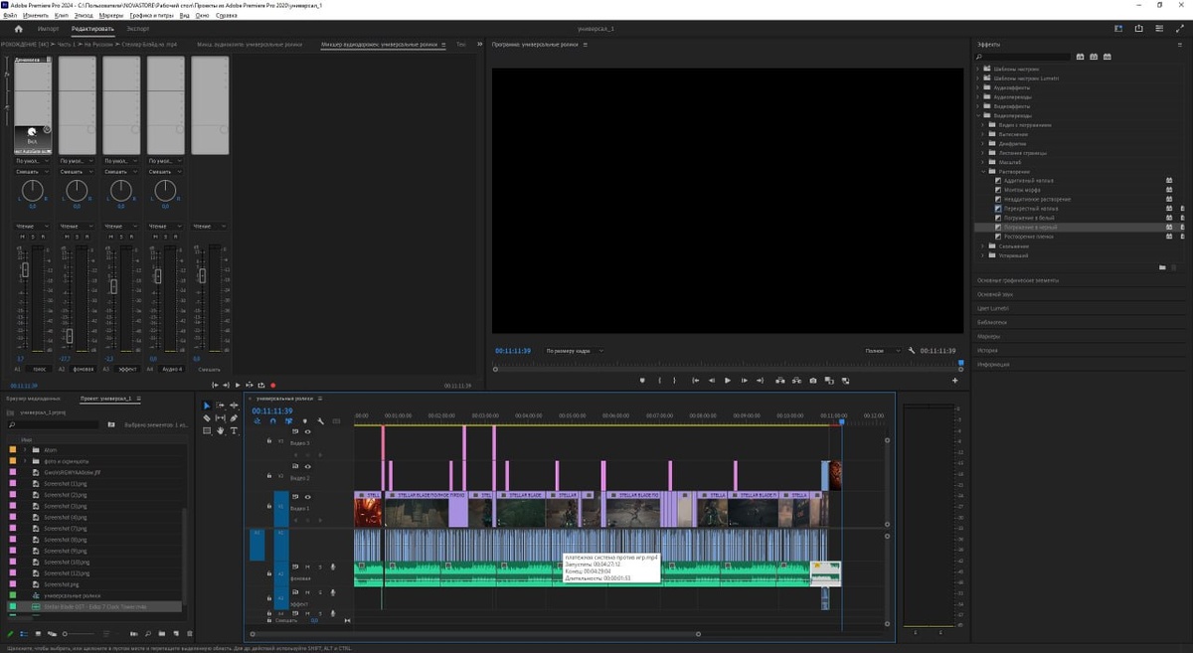The height and width of the screenshot is (653, 1193).
Task: Click New Custom Bin icon in Effects panel
Action: [1162, 267]
